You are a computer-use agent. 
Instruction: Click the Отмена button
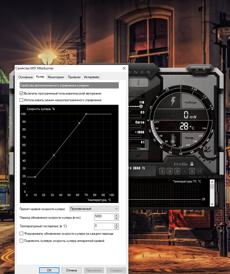click(x=71, y=270)
